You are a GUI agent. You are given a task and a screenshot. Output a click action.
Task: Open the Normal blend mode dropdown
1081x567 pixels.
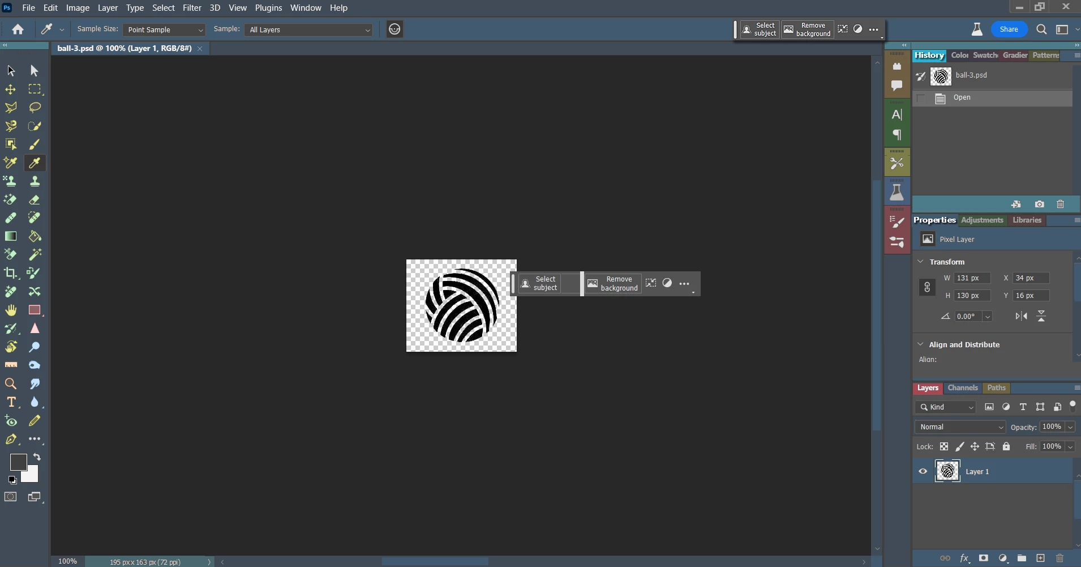(960, 427)
